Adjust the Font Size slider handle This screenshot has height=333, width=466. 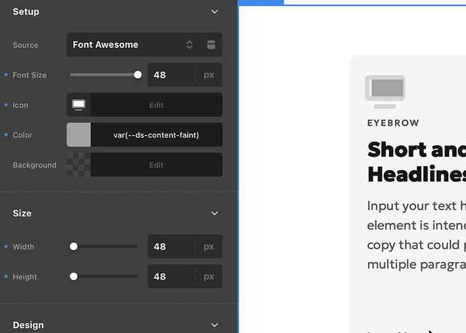click(x=138, y=75)
